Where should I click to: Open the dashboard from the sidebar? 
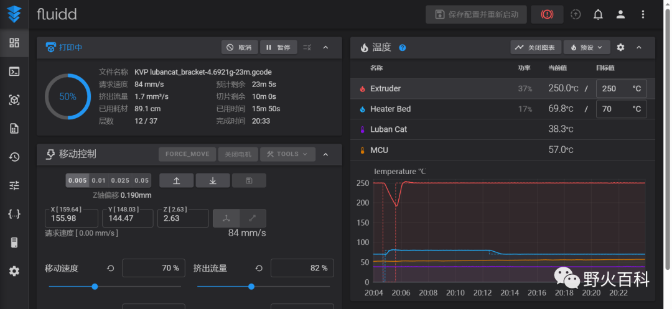tap(14, 43)
